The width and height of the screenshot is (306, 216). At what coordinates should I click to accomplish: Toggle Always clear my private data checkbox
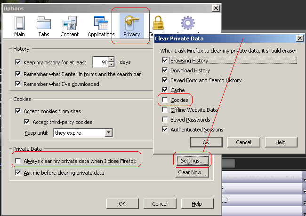click(18, 162)
